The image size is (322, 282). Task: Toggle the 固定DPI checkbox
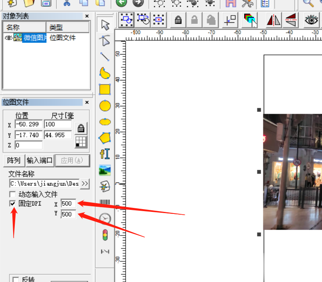tap(13, 204)
